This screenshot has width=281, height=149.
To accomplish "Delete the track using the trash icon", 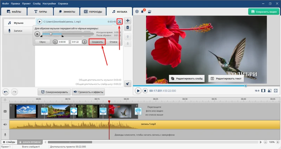I will pos(128,28).
